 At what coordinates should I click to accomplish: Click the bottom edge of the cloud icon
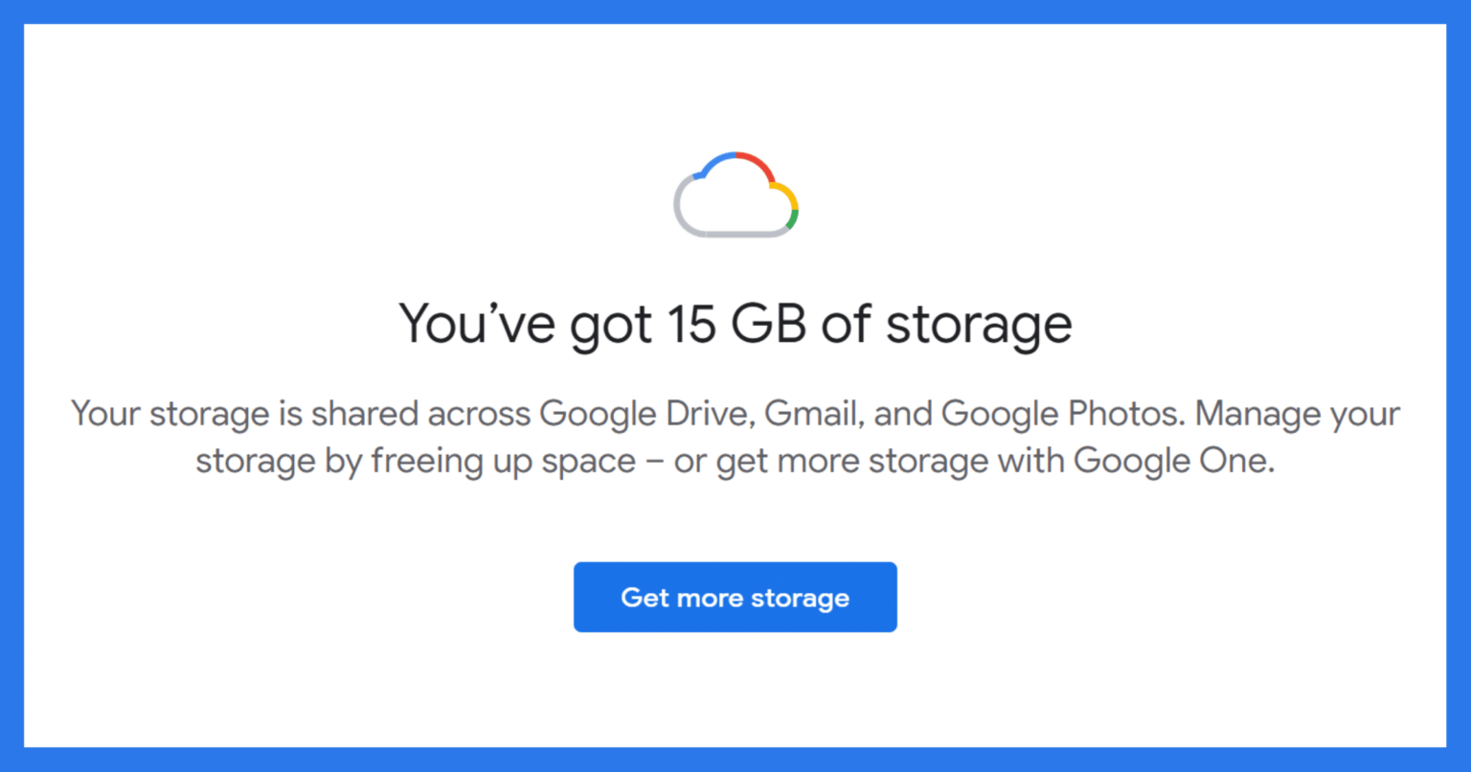pos(739,234)
